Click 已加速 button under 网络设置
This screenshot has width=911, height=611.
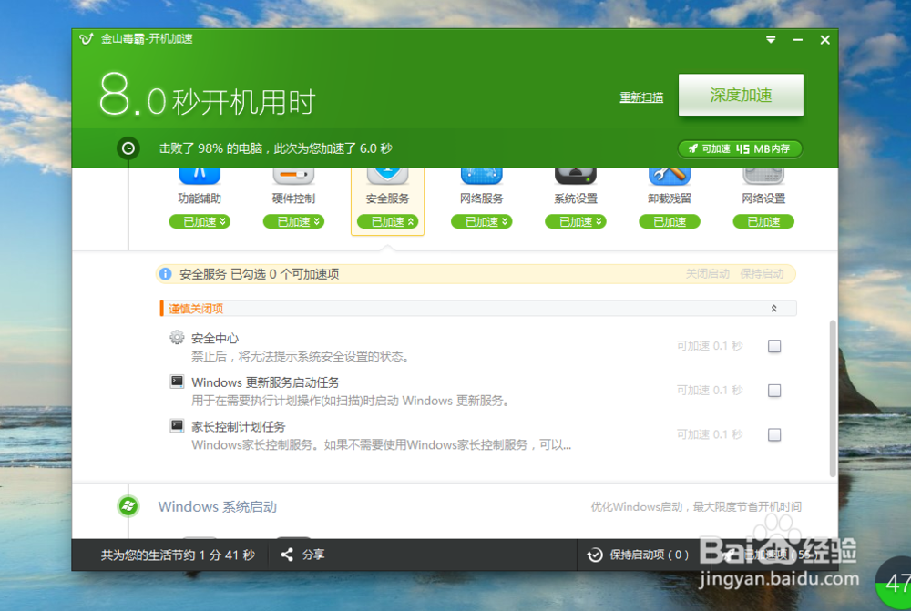pos(763,221)
